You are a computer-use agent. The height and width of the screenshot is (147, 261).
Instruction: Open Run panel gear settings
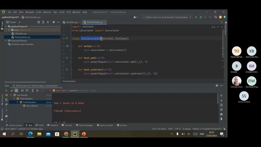coord(217,85)
